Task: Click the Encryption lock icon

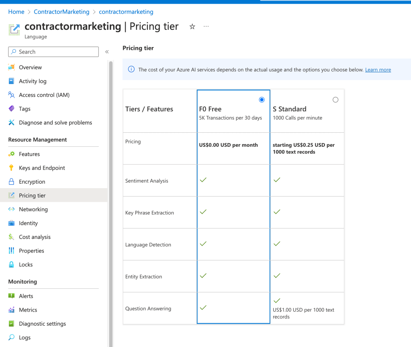Action: coord(11,181)
